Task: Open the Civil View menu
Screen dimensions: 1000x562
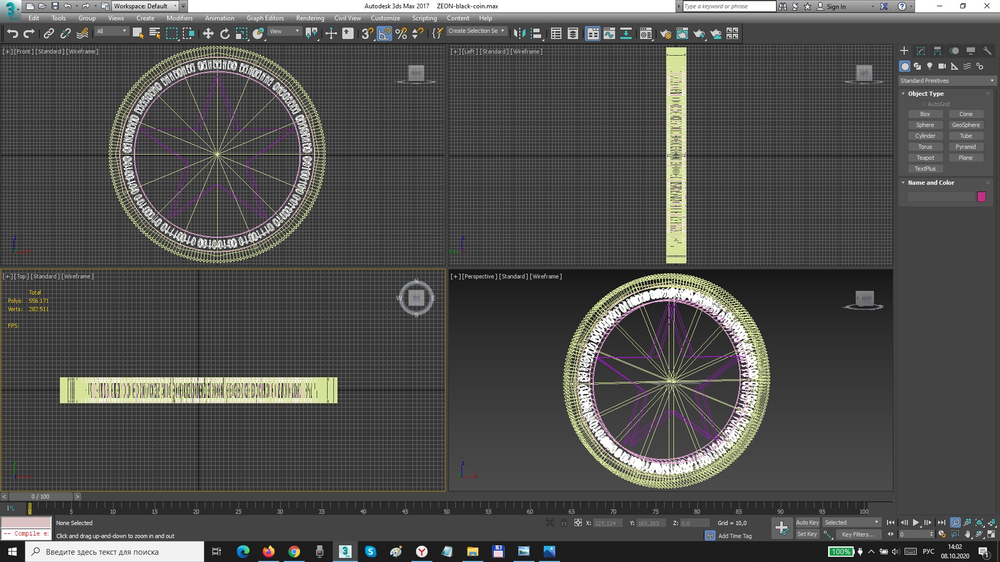Action: (x=347, y=18)
